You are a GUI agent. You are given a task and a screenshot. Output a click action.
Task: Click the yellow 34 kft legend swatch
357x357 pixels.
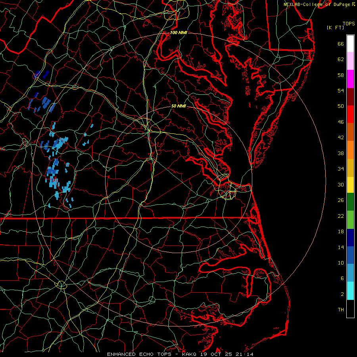pyautogui.click(x=350, y=185)
